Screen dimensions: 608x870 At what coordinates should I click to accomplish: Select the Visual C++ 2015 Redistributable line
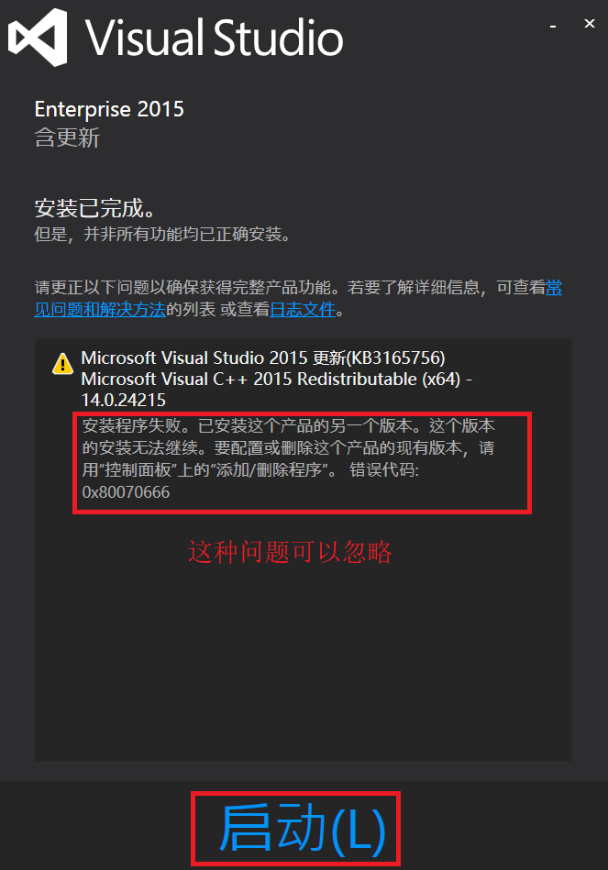[277, 379]
